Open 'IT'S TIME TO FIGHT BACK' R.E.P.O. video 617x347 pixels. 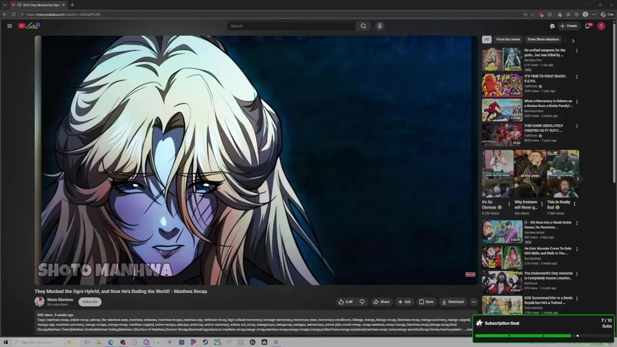tap(502, 84)
